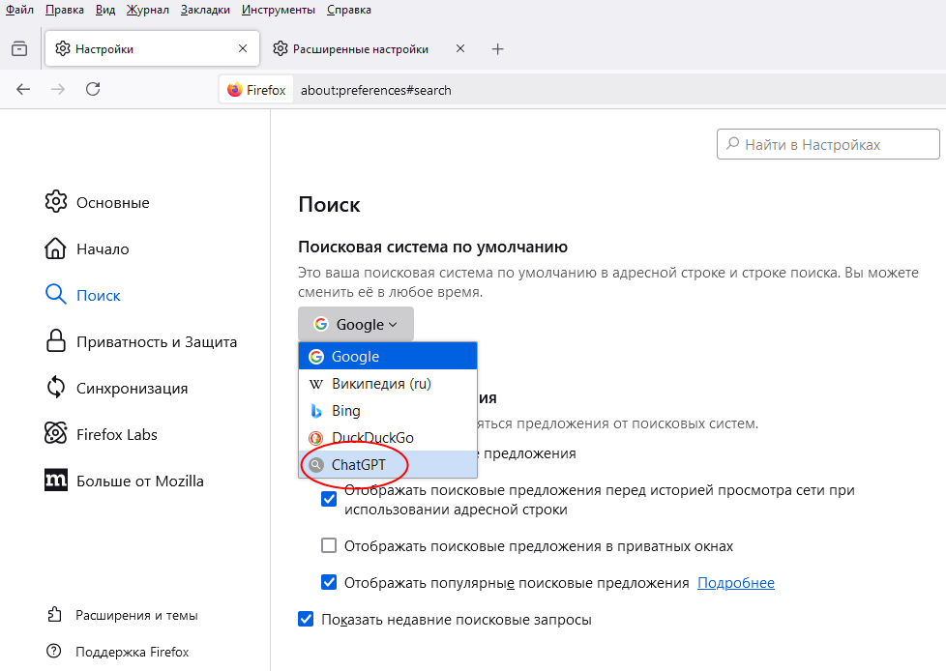Open the Подробнее link

[x=736, y=583]
